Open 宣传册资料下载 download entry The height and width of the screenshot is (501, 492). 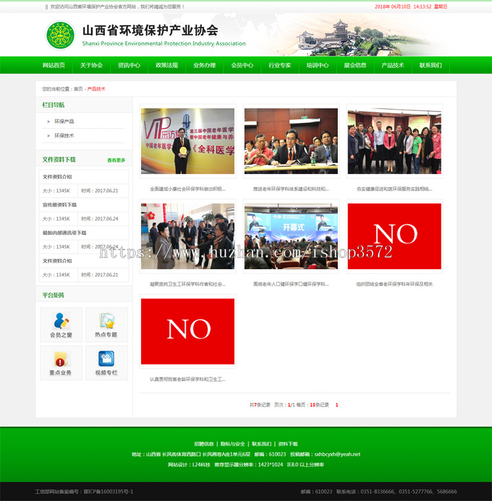pos(60,205)
